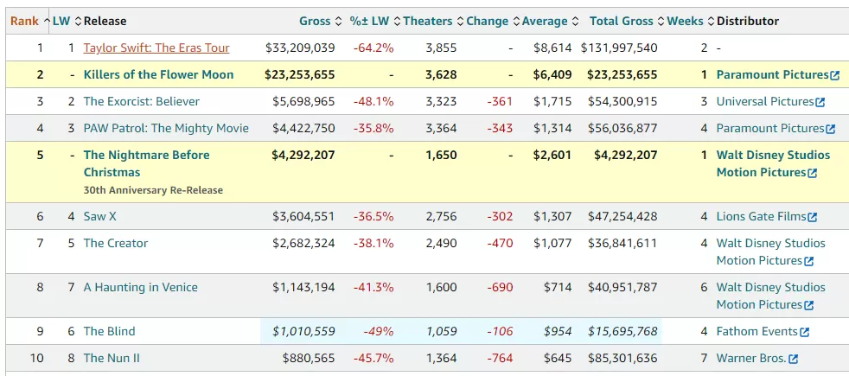Screen dimensions: 849x376
Task: Visit Warner Bros. distributor link
Action: point(751,358)
